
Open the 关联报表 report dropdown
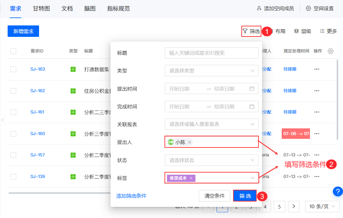tap(212, 124)
